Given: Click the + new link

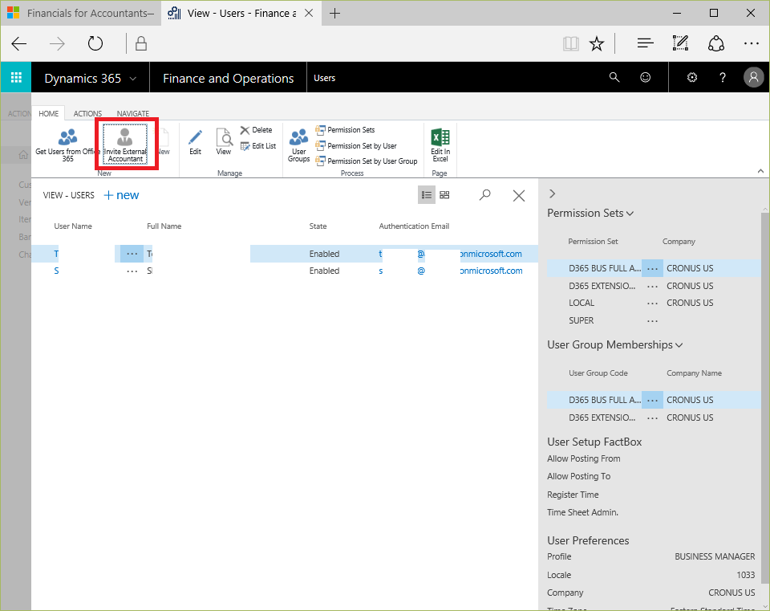Looking at the screenshot, I should 122,195.
